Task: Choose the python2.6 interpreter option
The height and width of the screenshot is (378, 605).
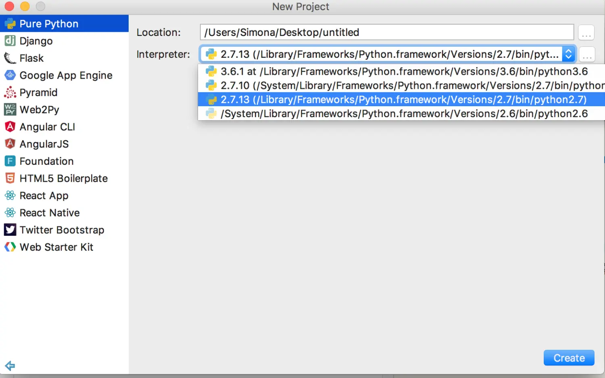Action: click(x=401, y=113)
